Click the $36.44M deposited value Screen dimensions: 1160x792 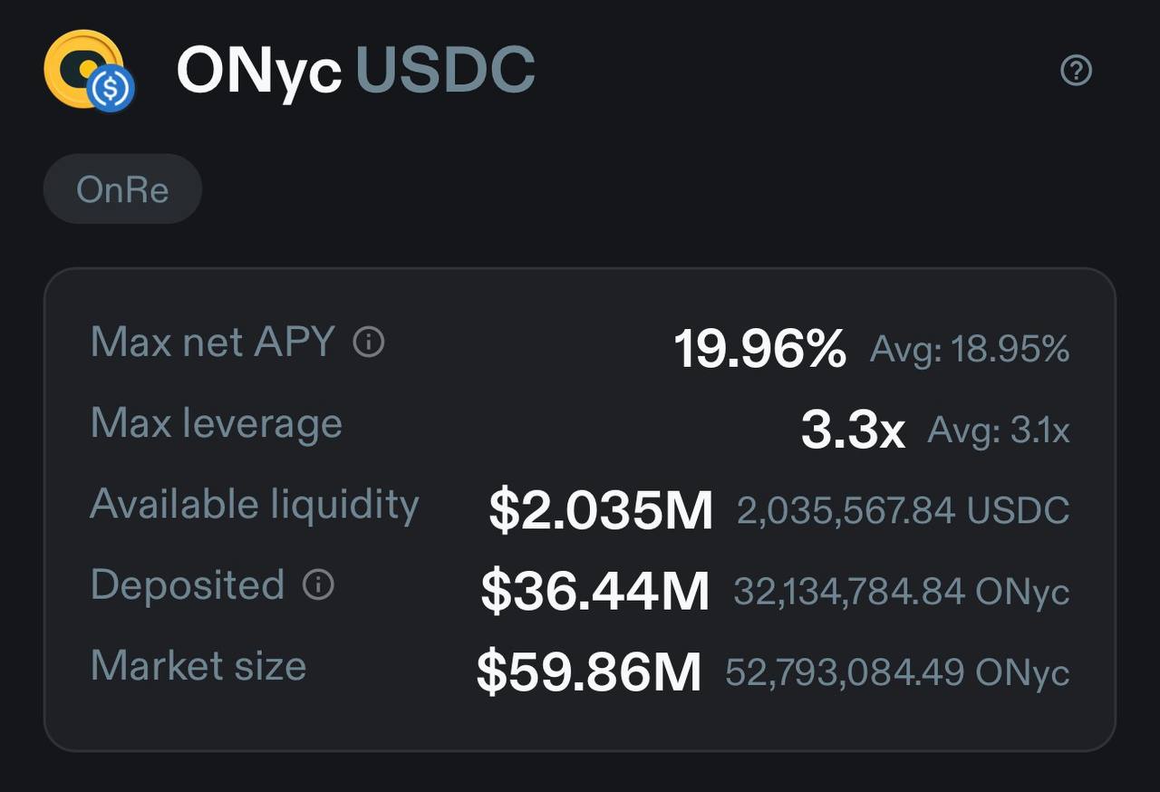pos(595,590)
